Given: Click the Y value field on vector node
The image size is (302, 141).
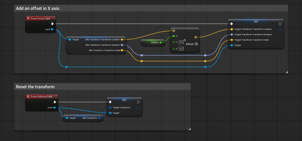Looking at the screenshot, I should pyautogui.click(x=181, y=42).
